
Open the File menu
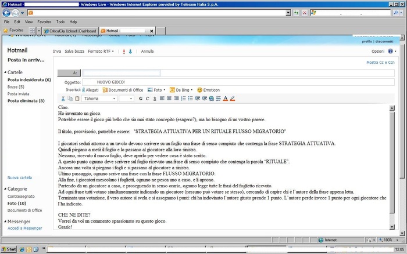click(7, 22)
